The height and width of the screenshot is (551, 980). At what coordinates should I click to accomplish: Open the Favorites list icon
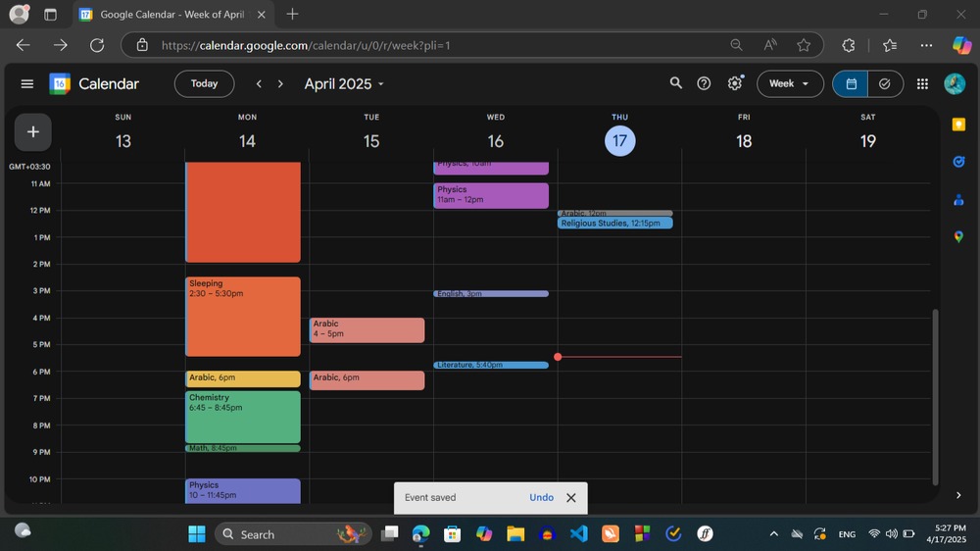click(x=890, y=45)
